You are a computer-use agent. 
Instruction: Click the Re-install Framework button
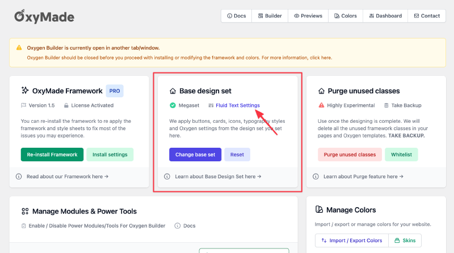point(52,155)
